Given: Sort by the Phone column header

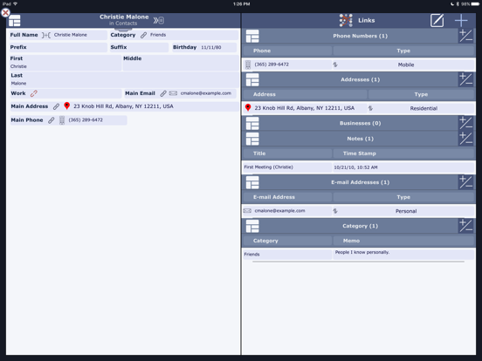Looking at the screenshot, I should pyautogui.click(x=288, y=51).
